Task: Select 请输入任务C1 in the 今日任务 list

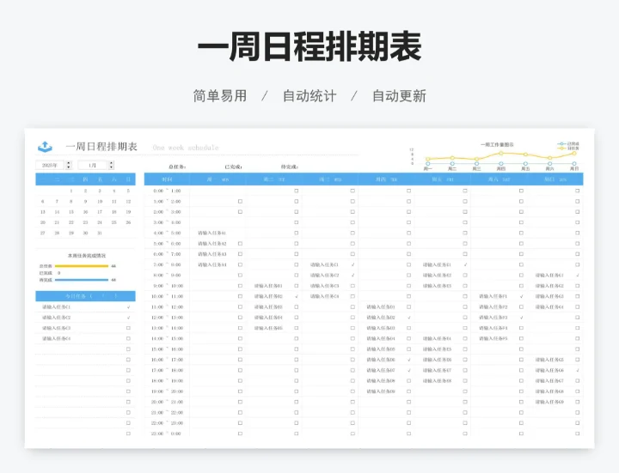Action: 56,307
